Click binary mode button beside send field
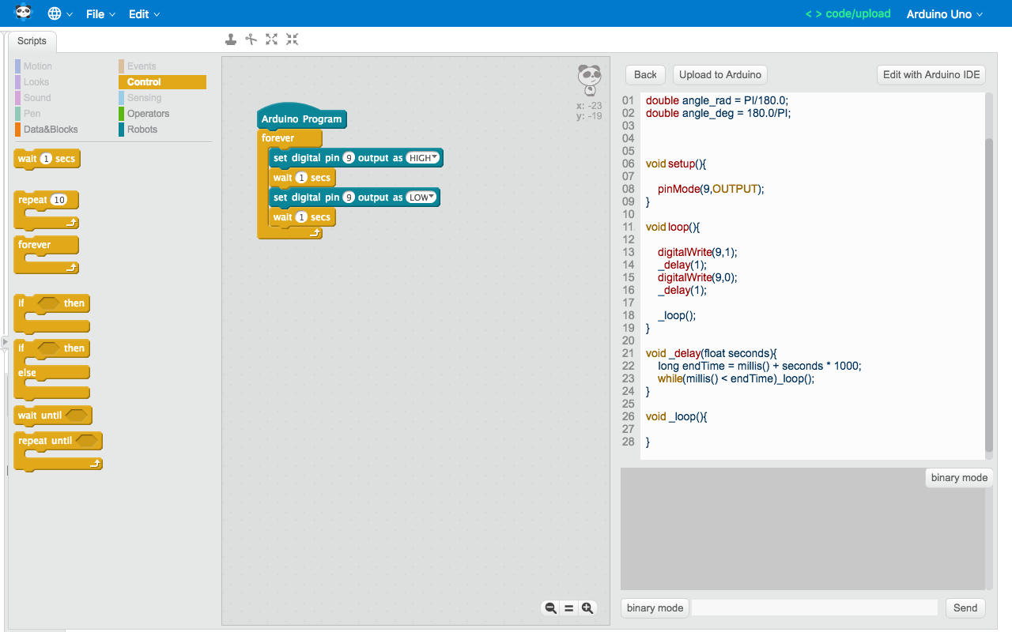The height and width of the screenshot is (632, 1012). click(x=655, y=608)
